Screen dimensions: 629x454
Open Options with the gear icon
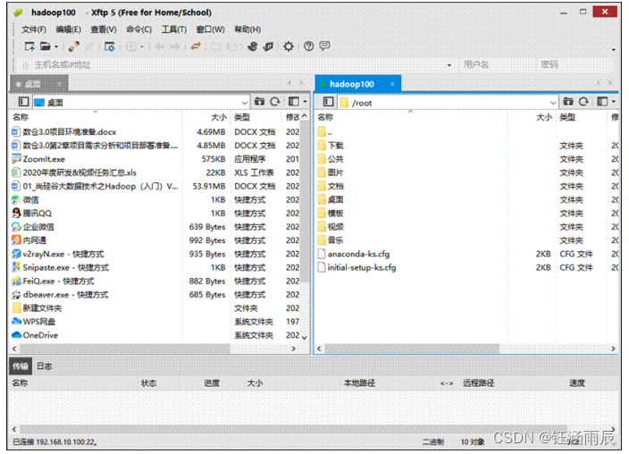pos(289,46)
